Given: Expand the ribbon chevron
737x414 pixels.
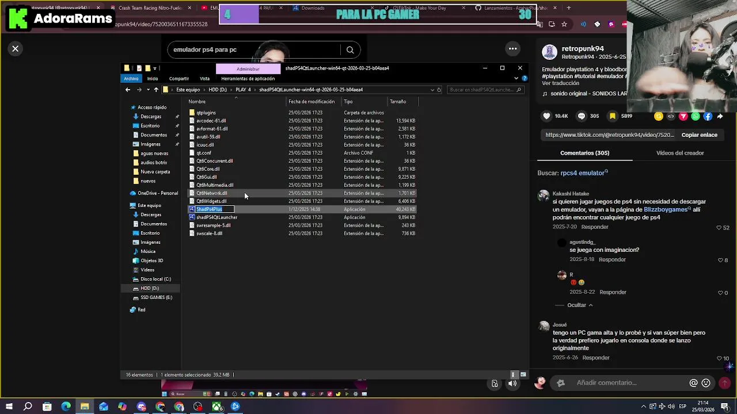Looking at the screenshot, I should 516,79.
